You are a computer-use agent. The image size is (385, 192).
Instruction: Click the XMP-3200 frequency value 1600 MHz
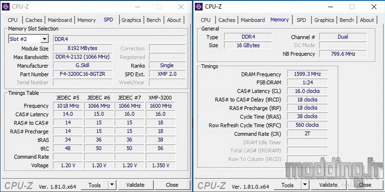161,106
